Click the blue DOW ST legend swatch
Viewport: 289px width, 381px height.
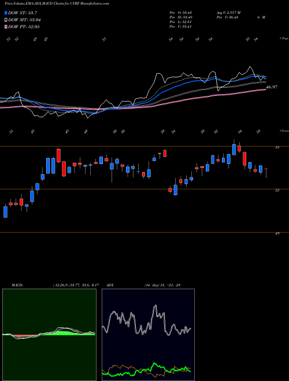point(6,13)
